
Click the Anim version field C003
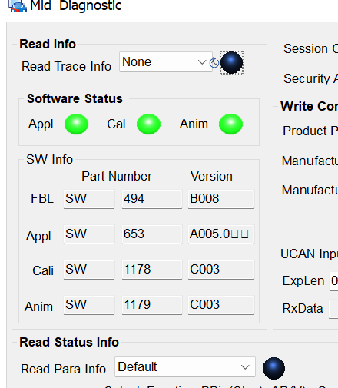tap(221, 305)
